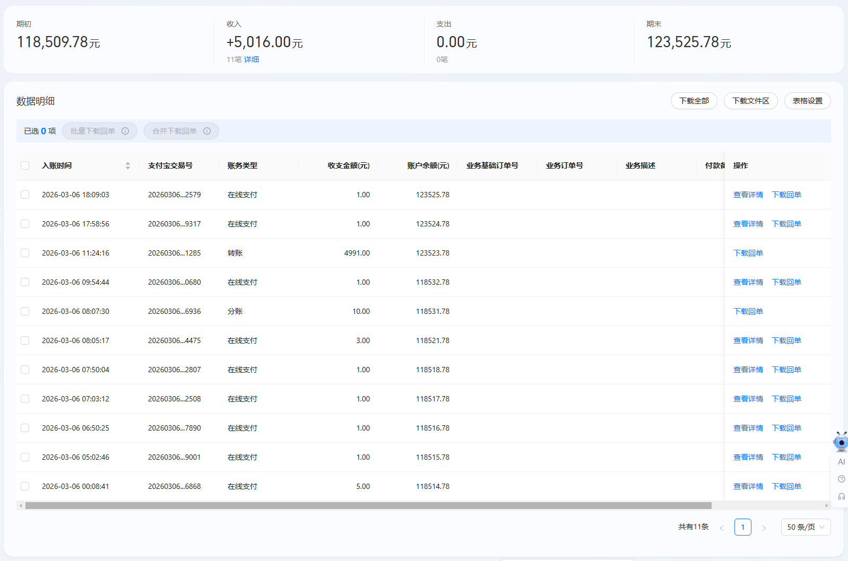Viewport: 848px width, 561px height.
Task: Select the 4991.00 transfer row checkbox
Action: coord(25,253)
